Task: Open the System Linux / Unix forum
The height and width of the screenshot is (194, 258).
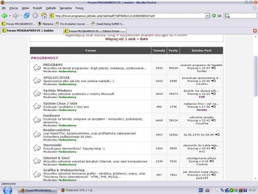Action: (x=60, y=103)
